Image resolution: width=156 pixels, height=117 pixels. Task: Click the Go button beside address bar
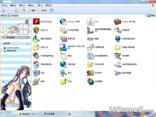tap(151, 16)
